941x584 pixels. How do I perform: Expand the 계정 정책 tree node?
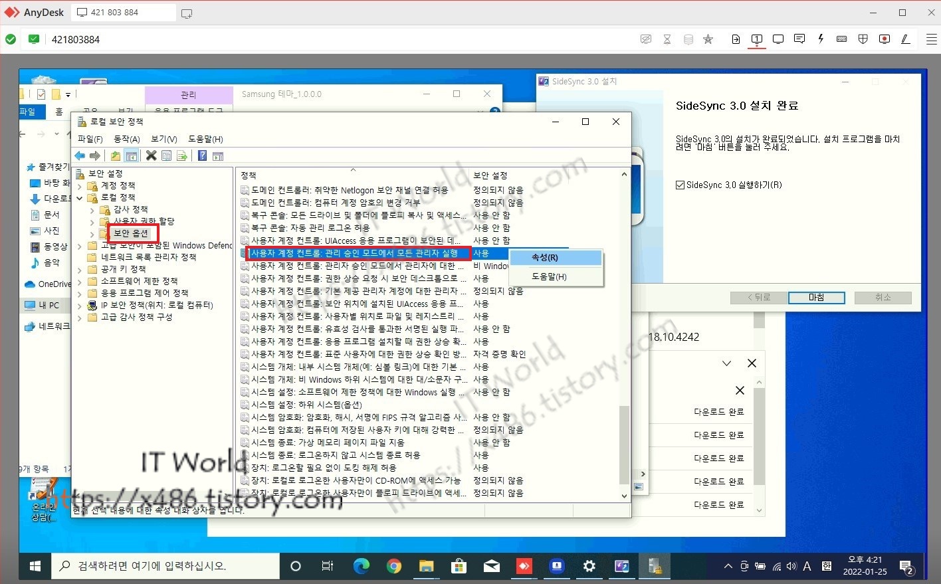pos(80,185)
